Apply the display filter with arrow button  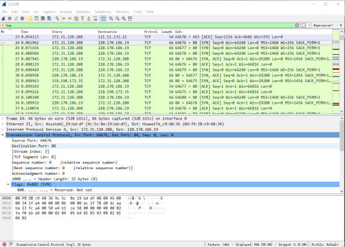[303, 26]
